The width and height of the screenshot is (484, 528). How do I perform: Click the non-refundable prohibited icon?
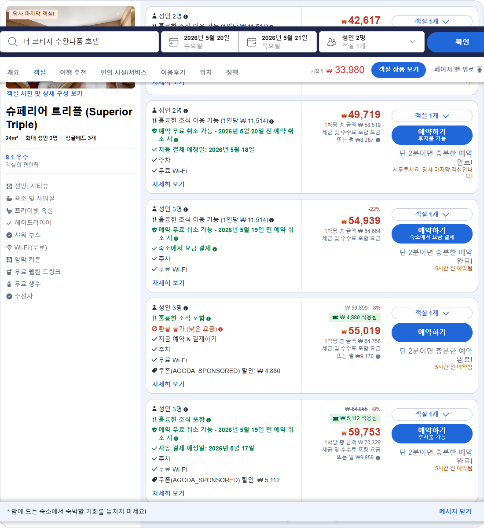coord(154,329)
